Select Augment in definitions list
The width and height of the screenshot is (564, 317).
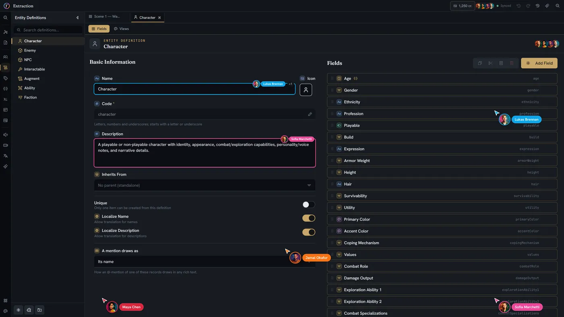point(48,78)
